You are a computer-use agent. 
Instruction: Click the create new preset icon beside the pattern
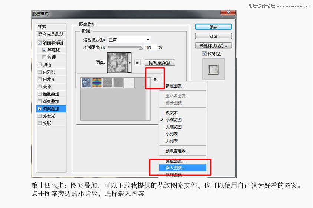(x=138, y=63)
